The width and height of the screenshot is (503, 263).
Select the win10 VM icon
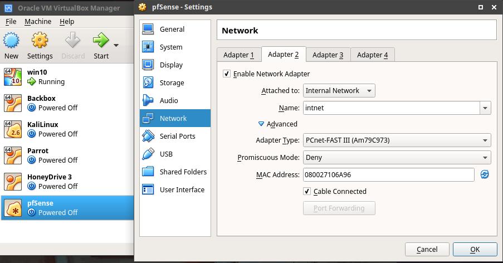coord(13,77)
